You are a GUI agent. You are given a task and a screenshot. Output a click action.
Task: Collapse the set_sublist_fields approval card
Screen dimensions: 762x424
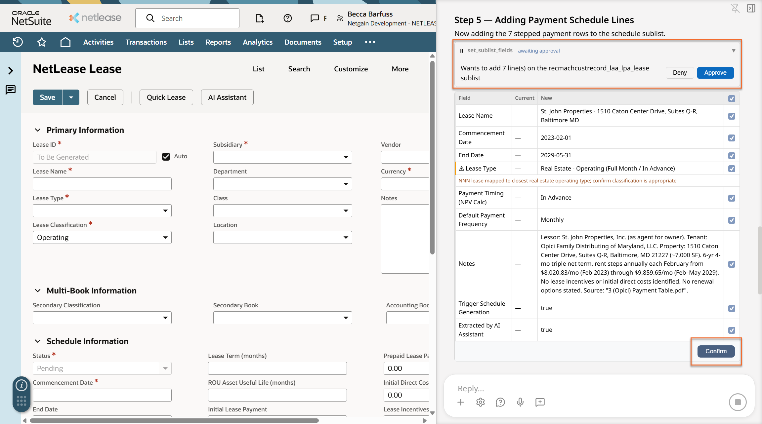click(x=734, y=51)
